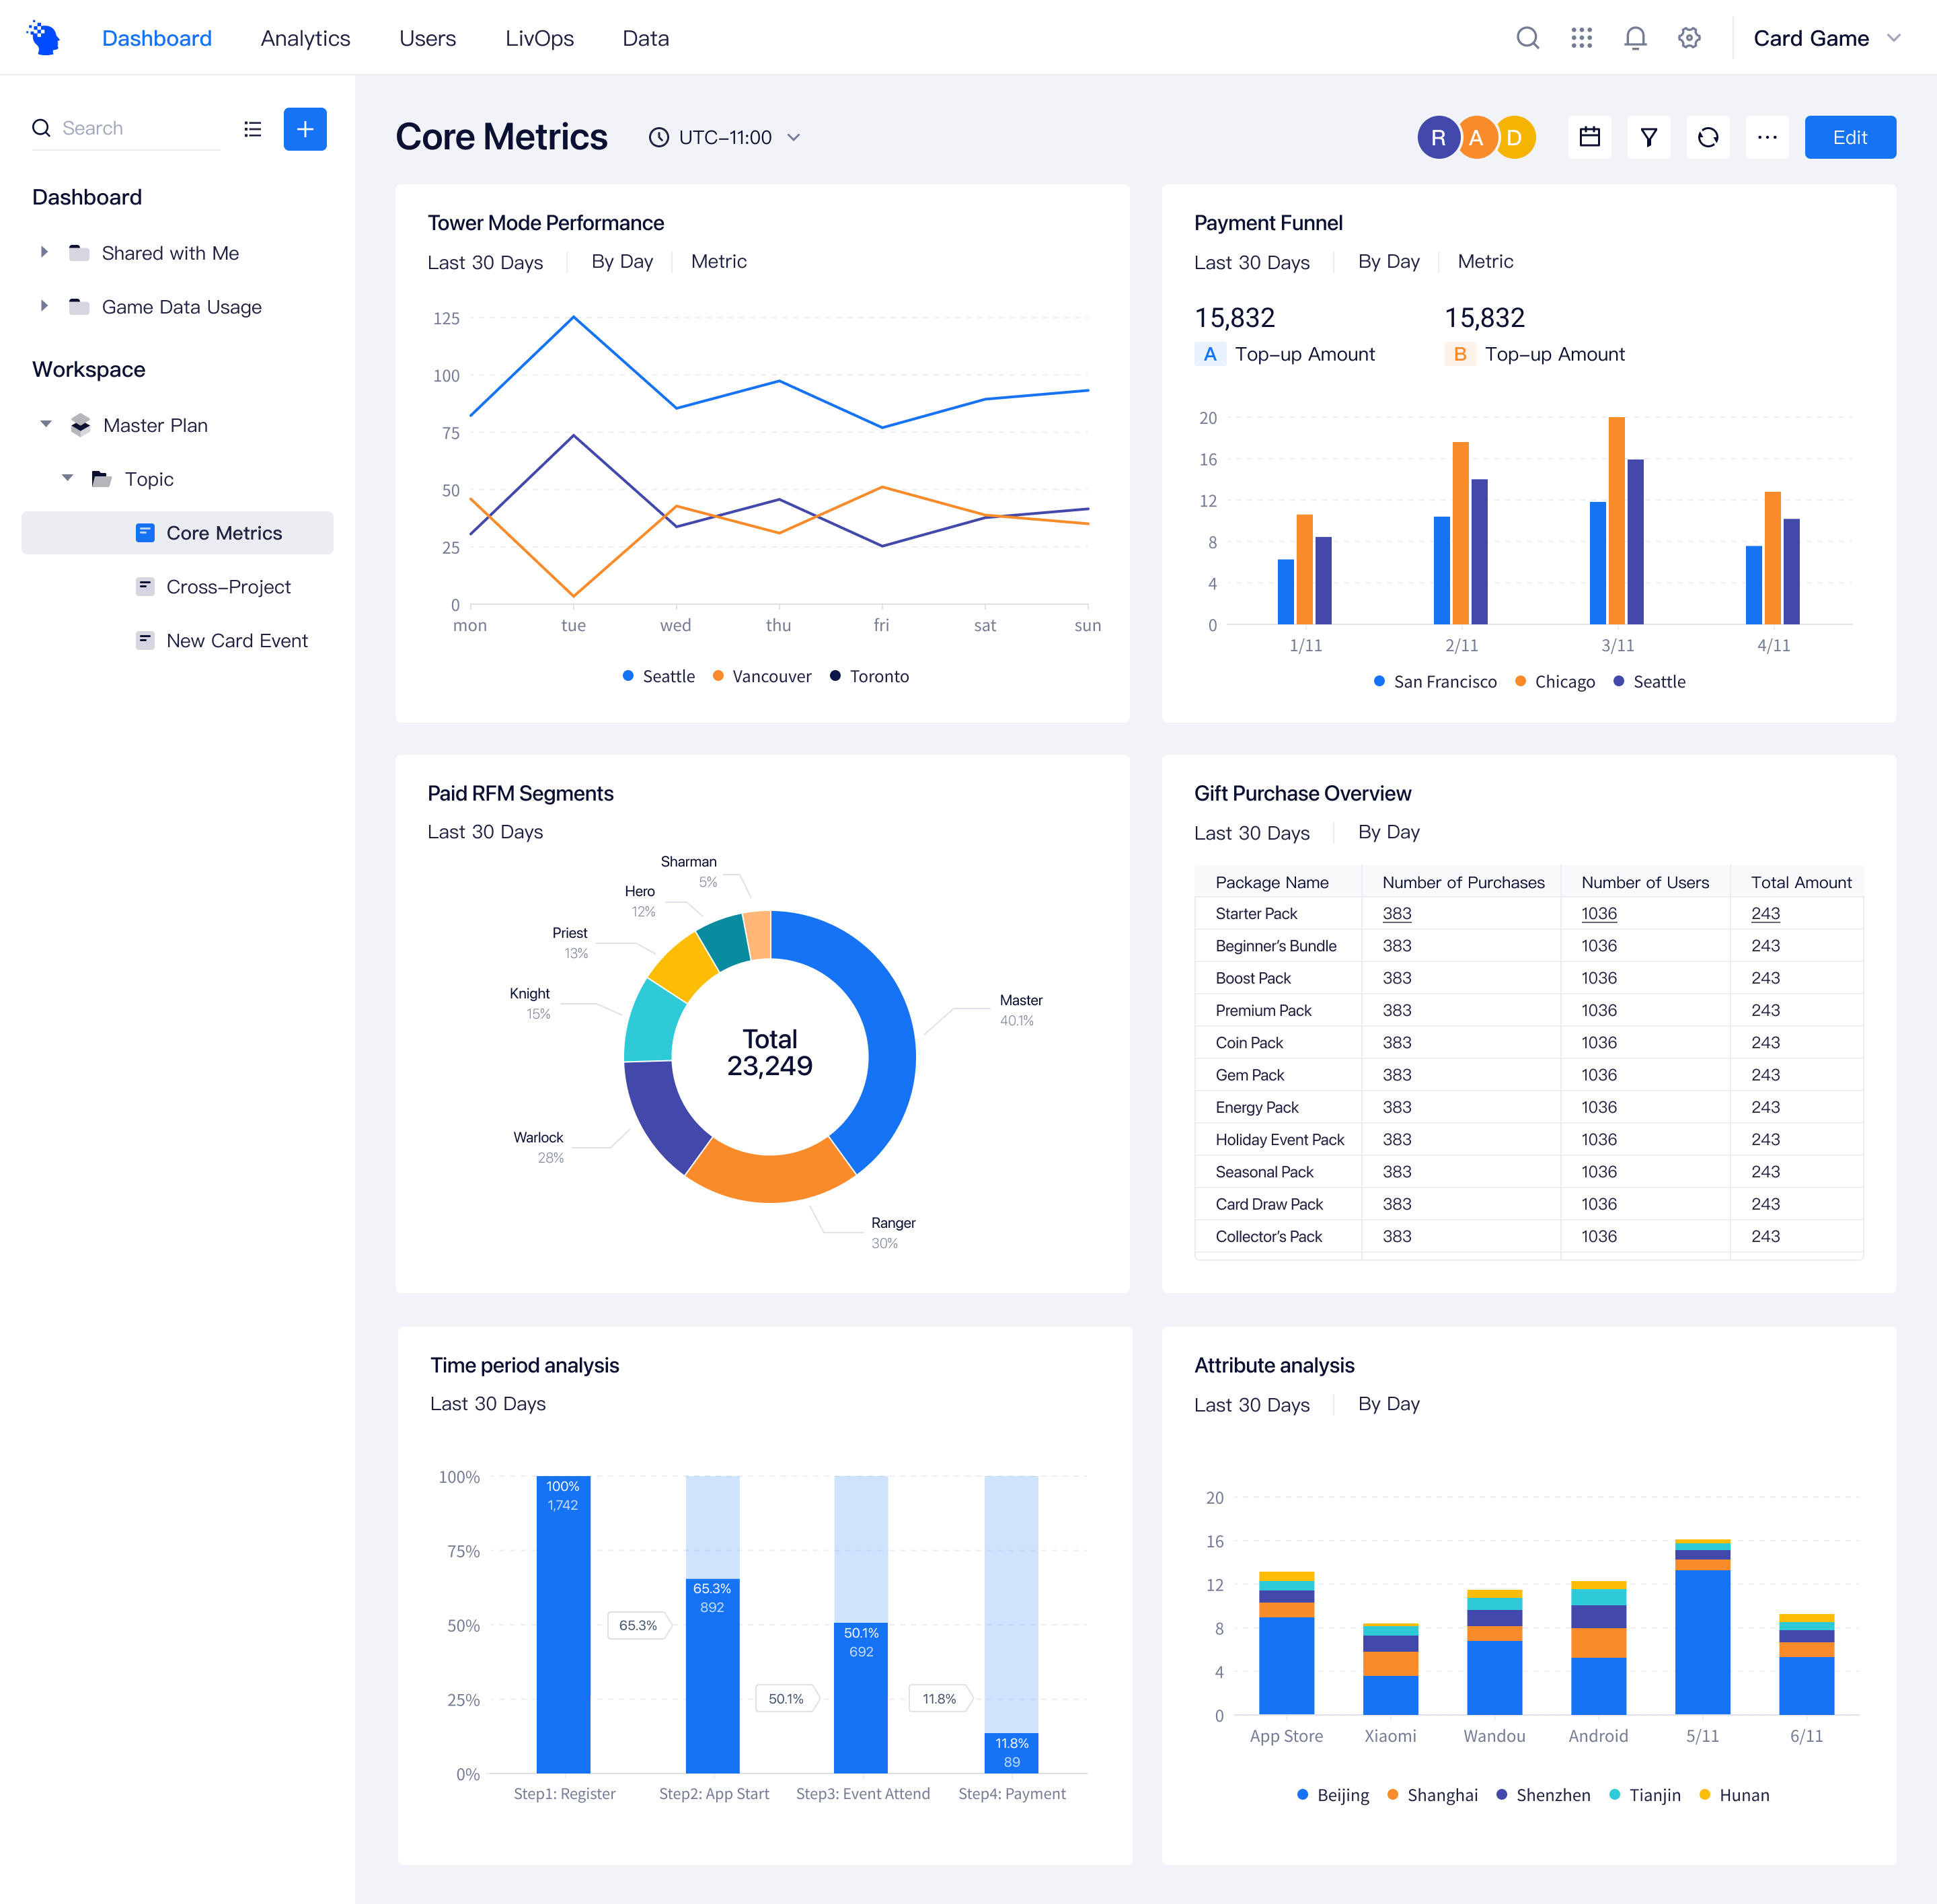The width and height of the screenshot is (1937, 1904).
Task: Open the 1036 users link for Starter Pack
Action: click(x=1599, y=913)
